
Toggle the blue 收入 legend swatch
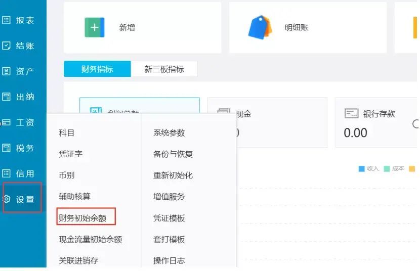[361, 169]
